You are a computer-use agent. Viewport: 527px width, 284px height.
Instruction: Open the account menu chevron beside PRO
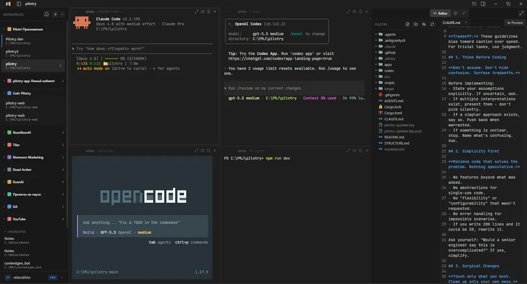[62, 278]
